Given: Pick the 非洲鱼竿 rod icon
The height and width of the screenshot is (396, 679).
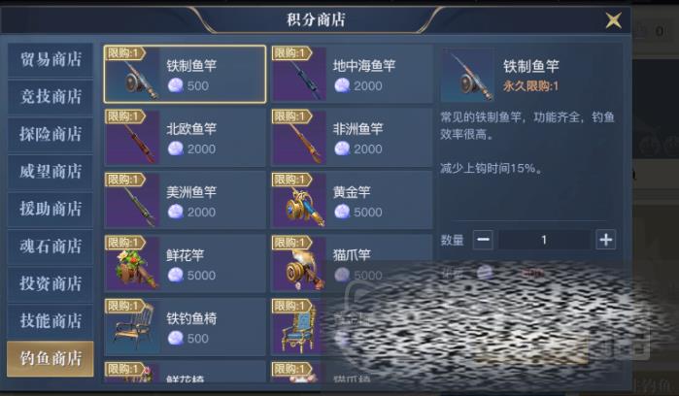Looking at the screenshot, I should pos(299,137).
